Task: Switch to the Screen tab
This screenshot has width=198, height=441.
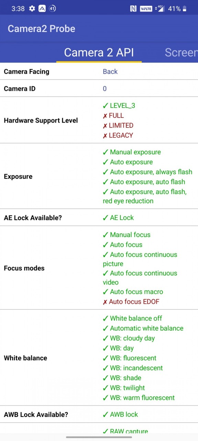Action: click(x=181, y=52)
